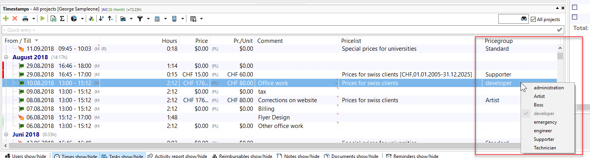Open the print options dropdown arrow
Screen dimensions: 590x158
coord(34,19)
